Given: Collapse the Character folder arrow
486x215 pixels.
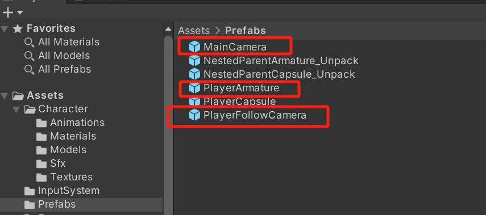Looking at the screenshot, I should point(16,109).
